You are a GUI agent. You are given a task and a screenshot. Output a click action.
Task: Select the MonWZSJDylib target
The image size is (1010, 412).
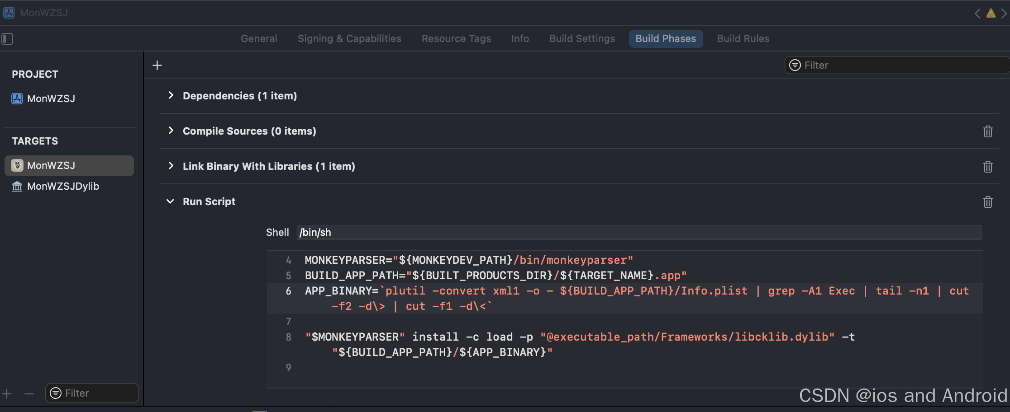(x=62, y=186)
